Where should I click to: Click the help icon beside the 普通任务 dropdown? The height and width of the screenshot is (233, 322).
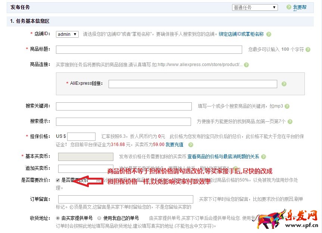[x=288, y=7]
